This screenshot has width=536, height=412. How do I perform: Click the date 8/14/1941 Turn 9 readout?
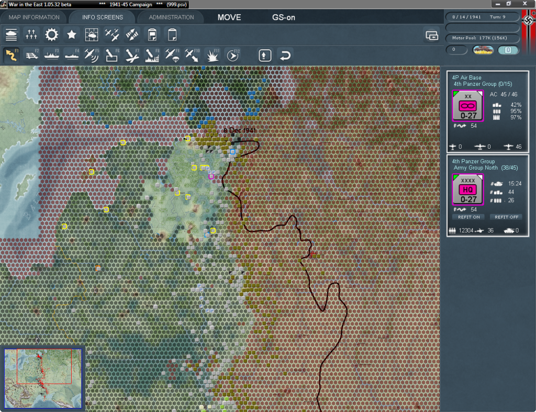point(482,17)
